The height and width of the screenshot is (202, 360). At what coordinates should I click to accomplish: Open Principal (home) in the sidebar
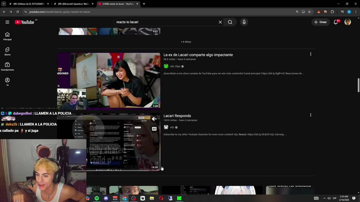click(x=7, y=36)
